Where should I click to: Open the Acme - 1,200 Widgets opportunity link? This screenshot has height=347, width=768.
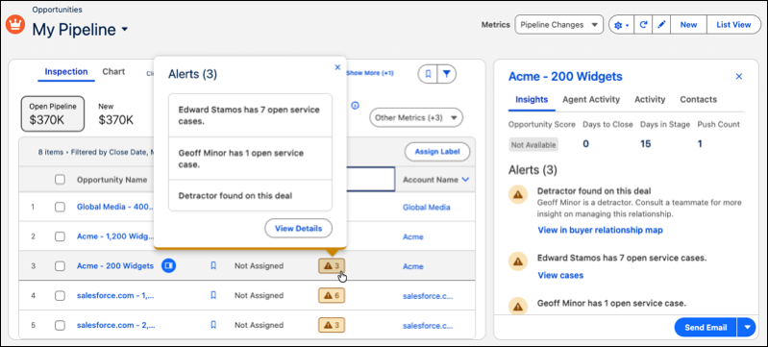point(115,236)
